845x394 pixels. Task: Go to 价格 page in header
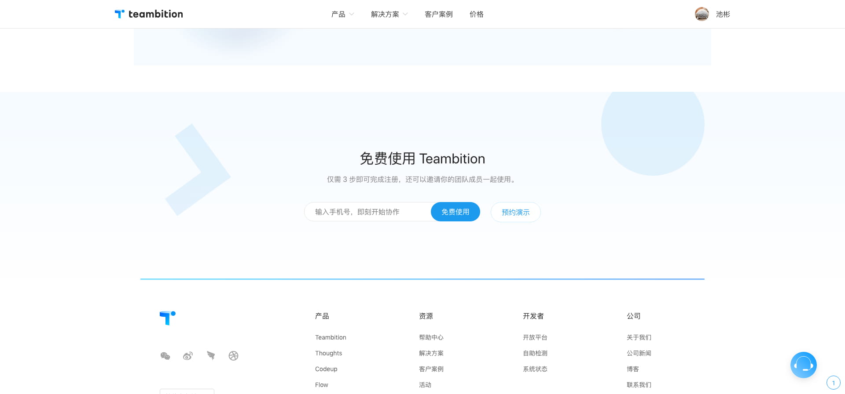tap(476, 14)
